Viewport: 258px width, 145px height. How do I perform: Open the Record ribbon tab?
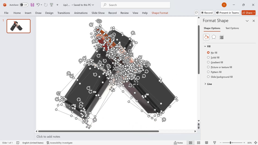112,13
